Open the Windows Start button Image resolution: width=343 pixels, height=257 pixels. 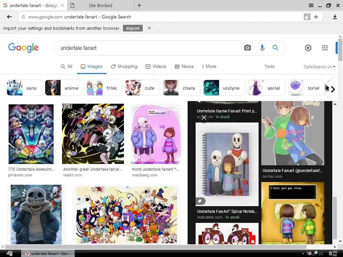click(x=9, y=254)
